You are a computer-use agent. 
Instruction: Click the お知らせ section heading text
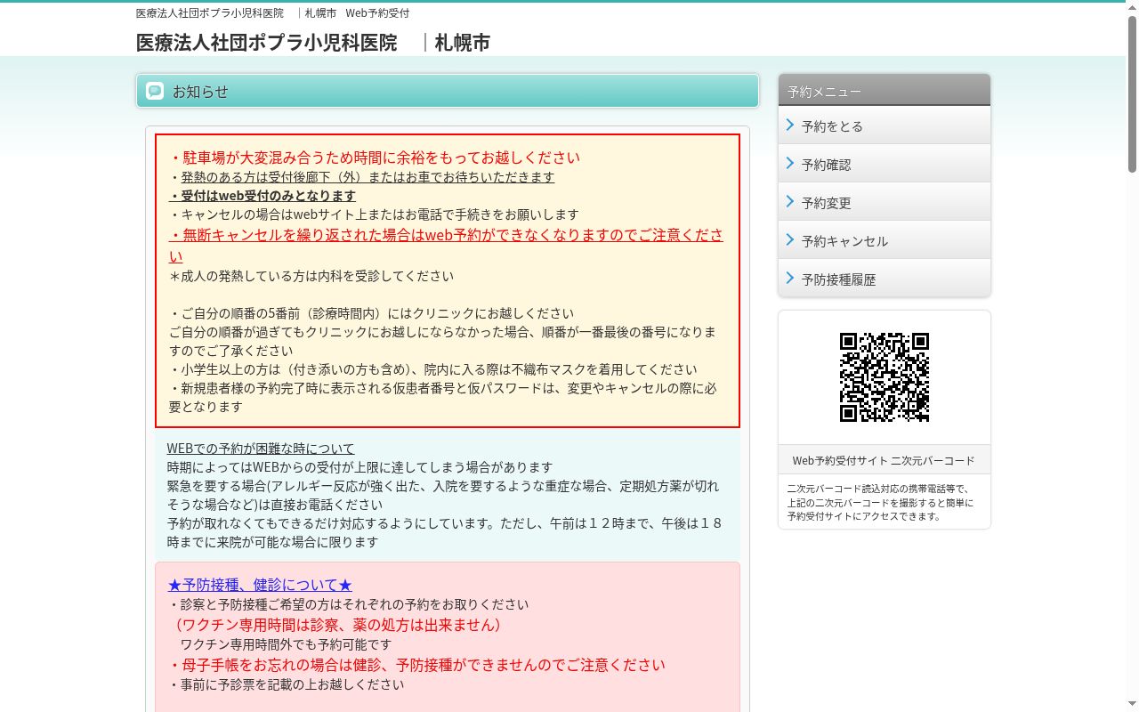point(200,91)
